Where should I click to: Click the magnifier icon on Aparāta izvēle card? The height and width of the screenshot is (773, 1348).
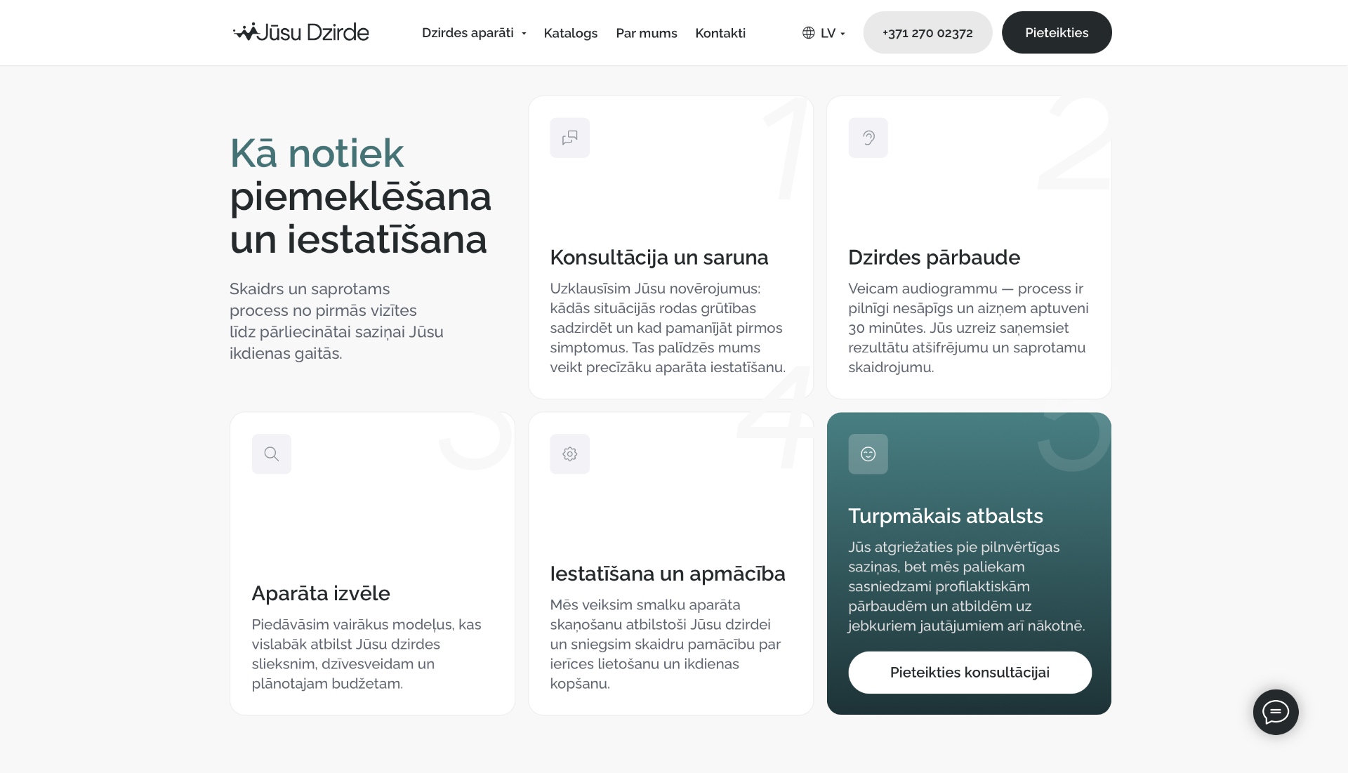(x=271, y=454)
